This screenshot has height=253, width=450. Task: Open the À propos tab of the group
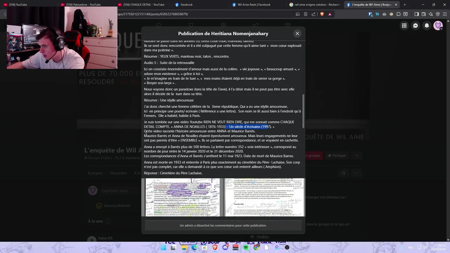(95, 173)
